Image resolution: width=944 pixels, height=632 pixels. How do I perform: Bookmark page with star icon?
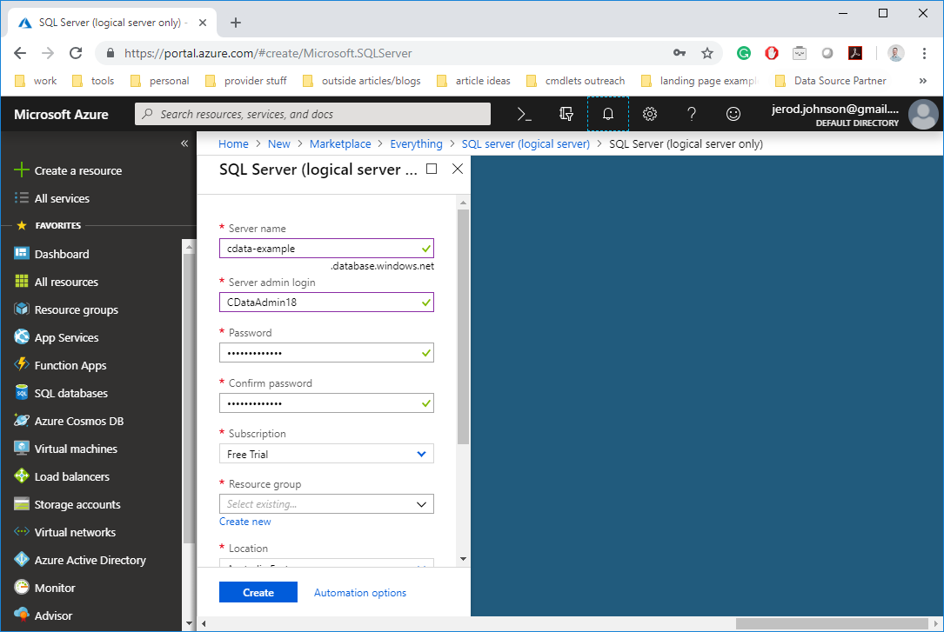click(707, 53)
